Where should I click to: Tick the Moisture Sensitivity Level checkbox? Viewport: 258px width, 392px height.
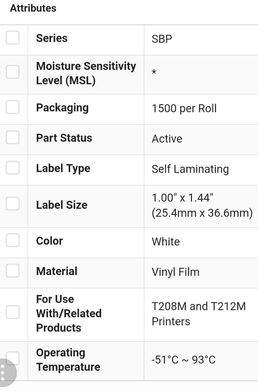click(x=13, y=72)
